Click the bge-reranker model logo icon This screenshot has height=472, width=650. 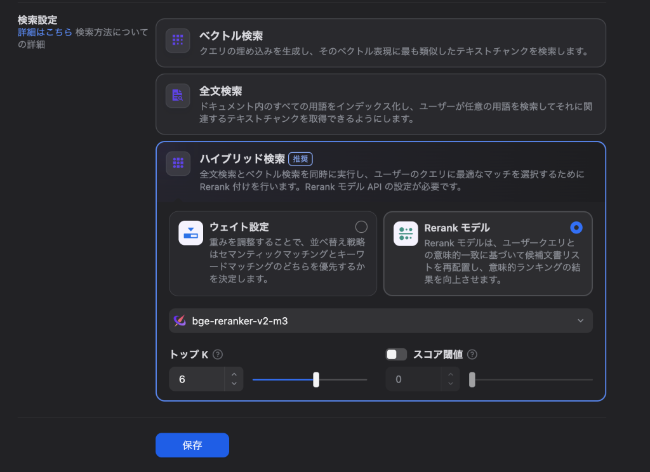180,321
